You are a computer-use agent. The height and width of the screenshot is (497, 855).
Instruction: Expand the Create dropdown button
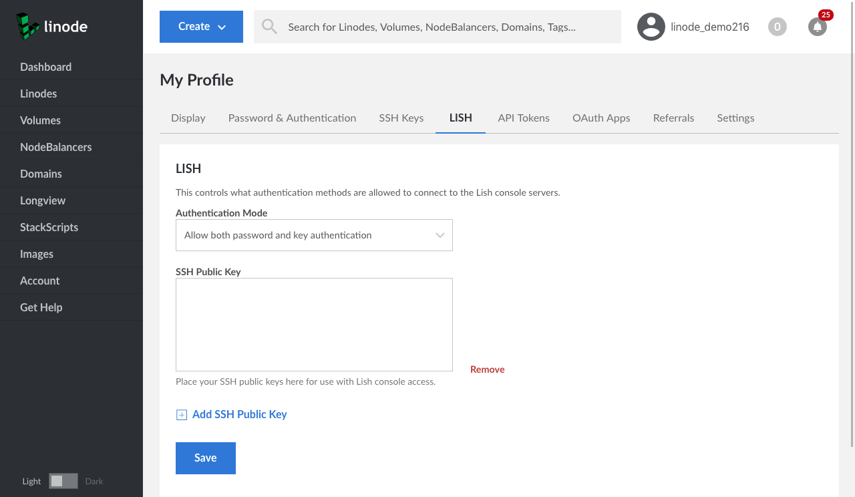[x=201, y=27]
